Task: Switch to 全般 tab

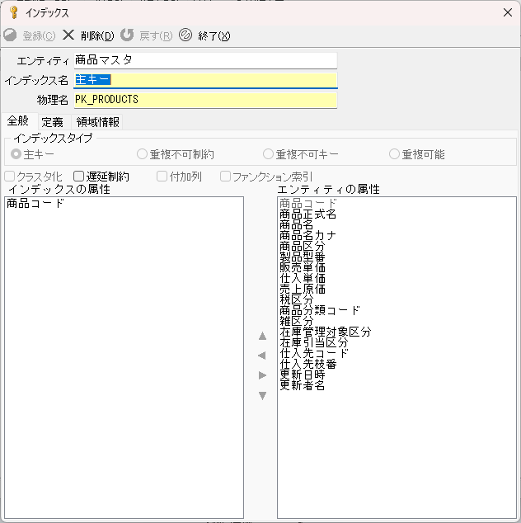Action: tap(18, 120)
